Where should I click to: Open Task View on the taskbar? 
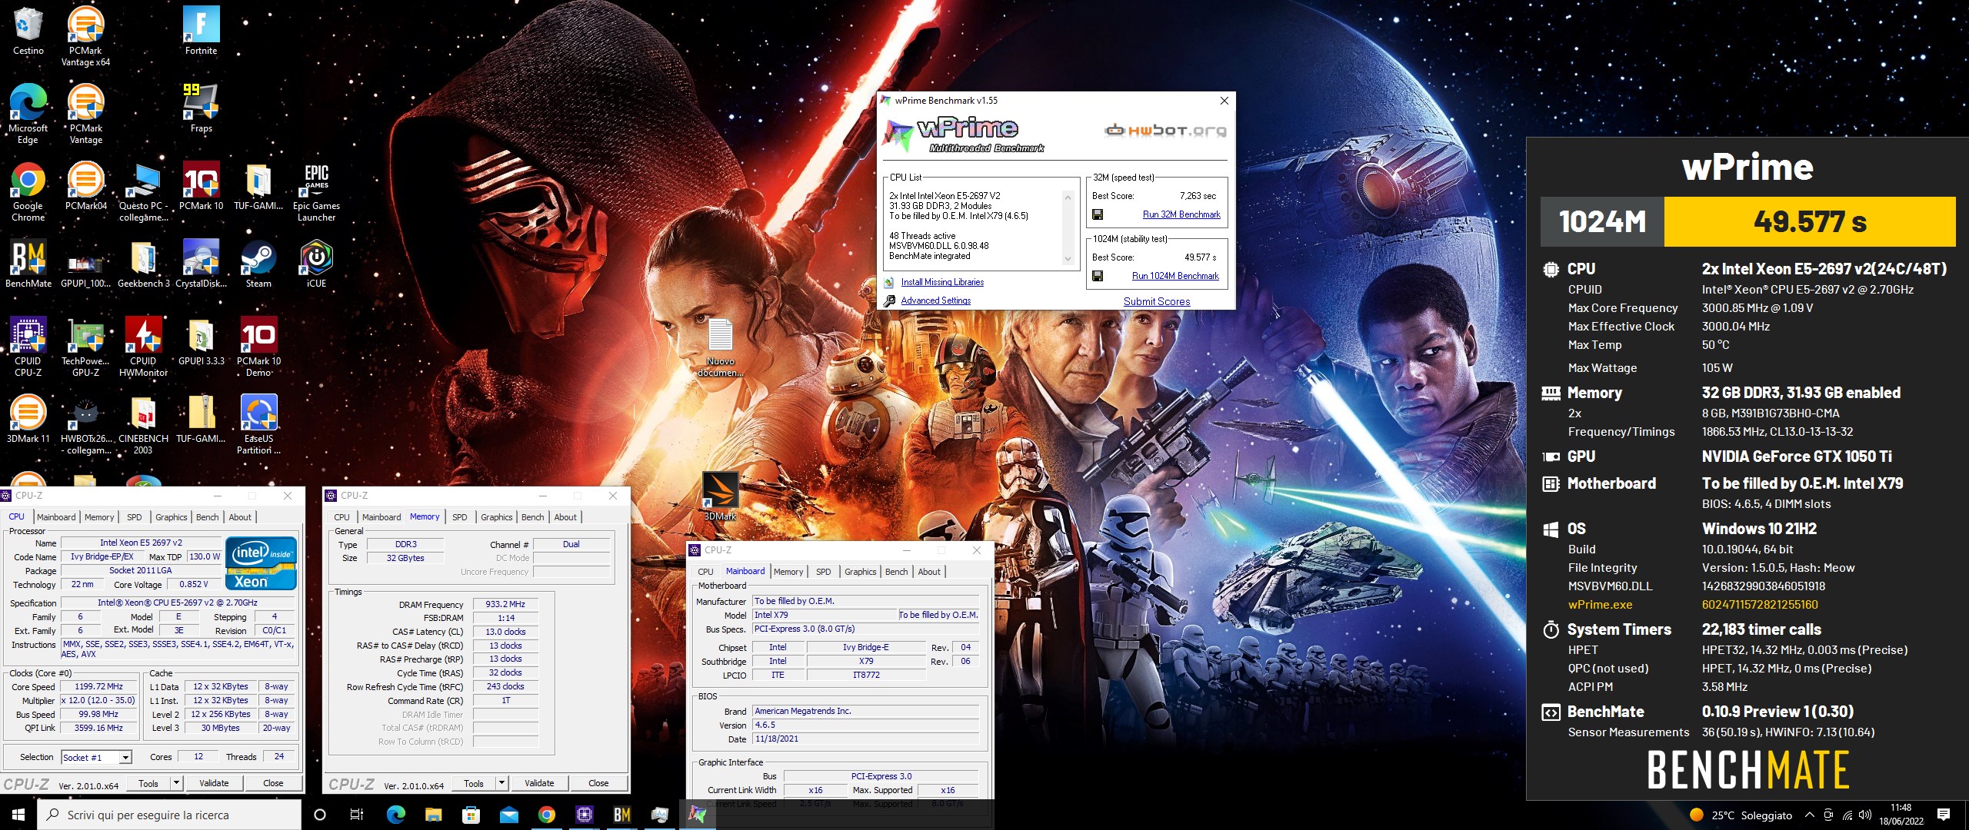pyautogui.click(x=357, y=815)
